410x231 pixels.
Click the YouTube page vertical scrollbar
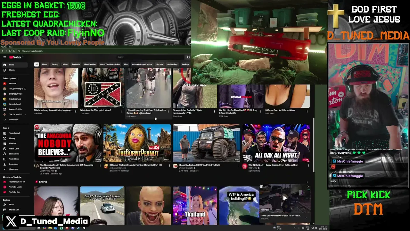[x=314, y=144]
